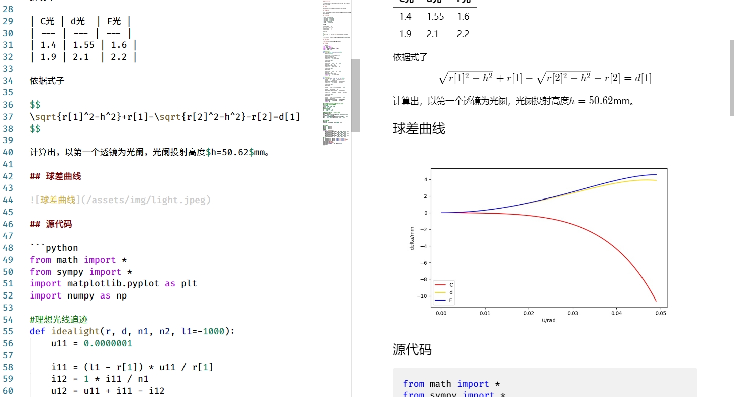
Task: Click the '2.2' cell in preview table
Action: click(x=463, y=34)
